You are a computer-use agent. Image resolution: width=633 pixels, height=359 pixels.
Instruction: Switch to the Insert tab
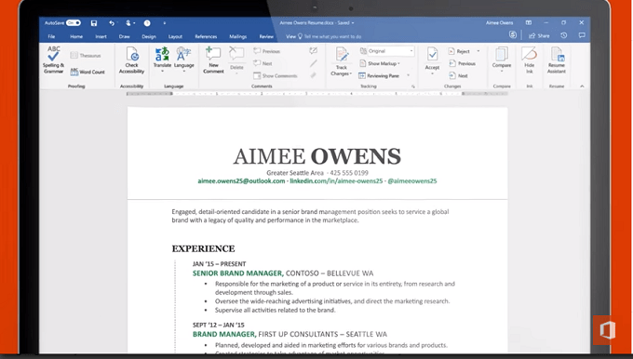101,36
